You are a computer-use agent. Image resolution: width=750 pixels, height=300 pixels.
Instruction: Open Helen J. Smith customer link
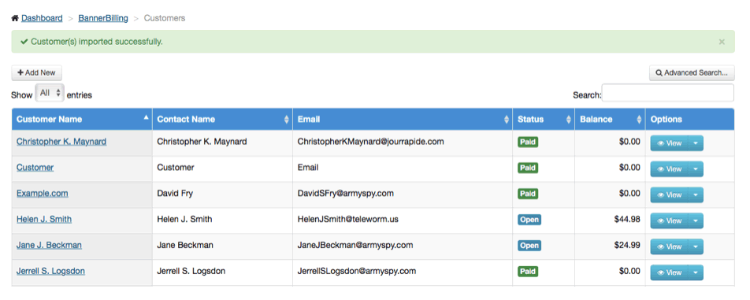coord(44,219)
